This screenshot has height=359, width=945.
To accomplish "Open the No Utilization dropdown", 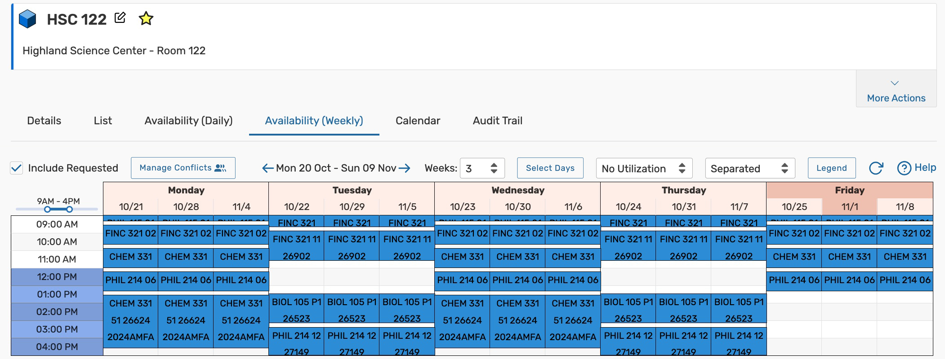I will tap(644, 168).
